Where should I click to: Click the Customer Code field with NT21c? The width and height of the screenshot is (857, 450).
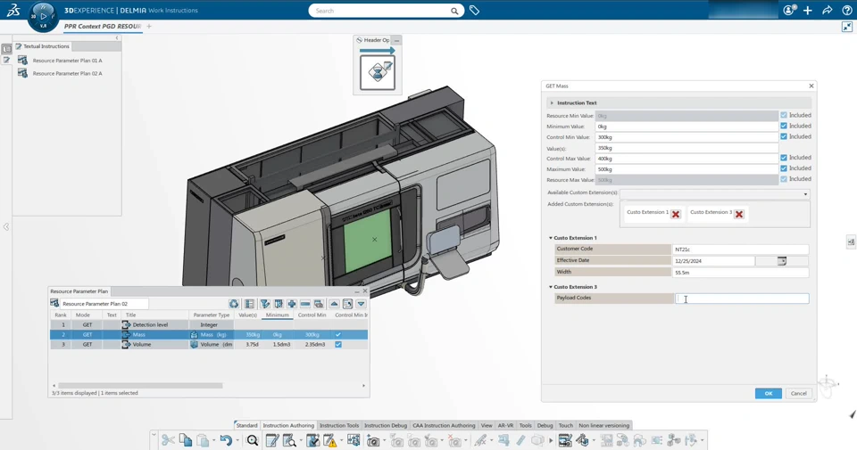tap(740, 250)
